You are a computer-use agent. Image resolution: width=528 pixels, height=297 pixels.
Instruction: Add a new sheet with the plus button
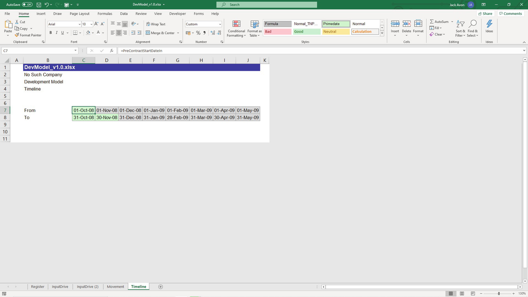click(x=161, y=287)
